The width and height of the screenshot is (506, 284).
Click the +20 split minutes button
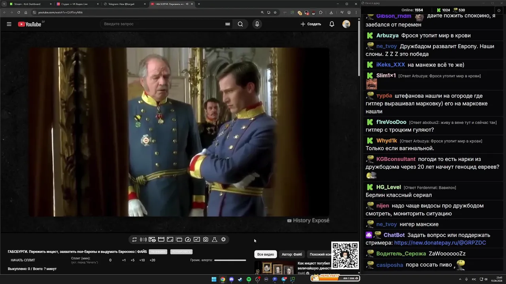coord(152,260)
